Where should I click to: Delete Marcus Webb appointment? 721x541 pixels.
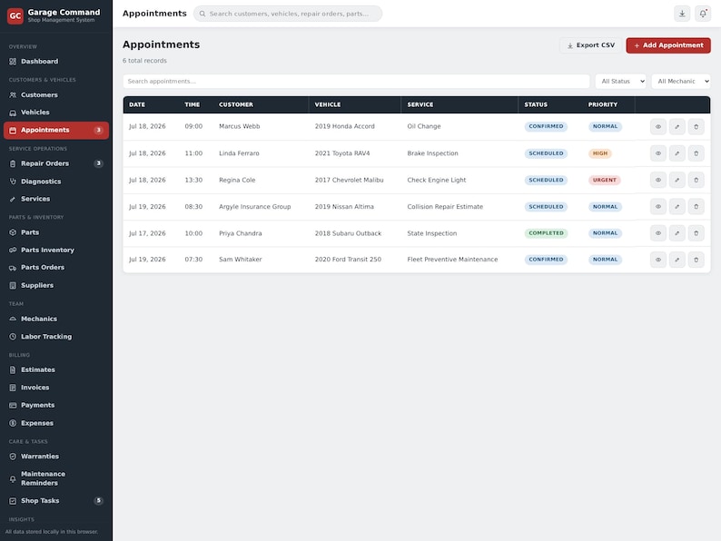coord(696,127)
